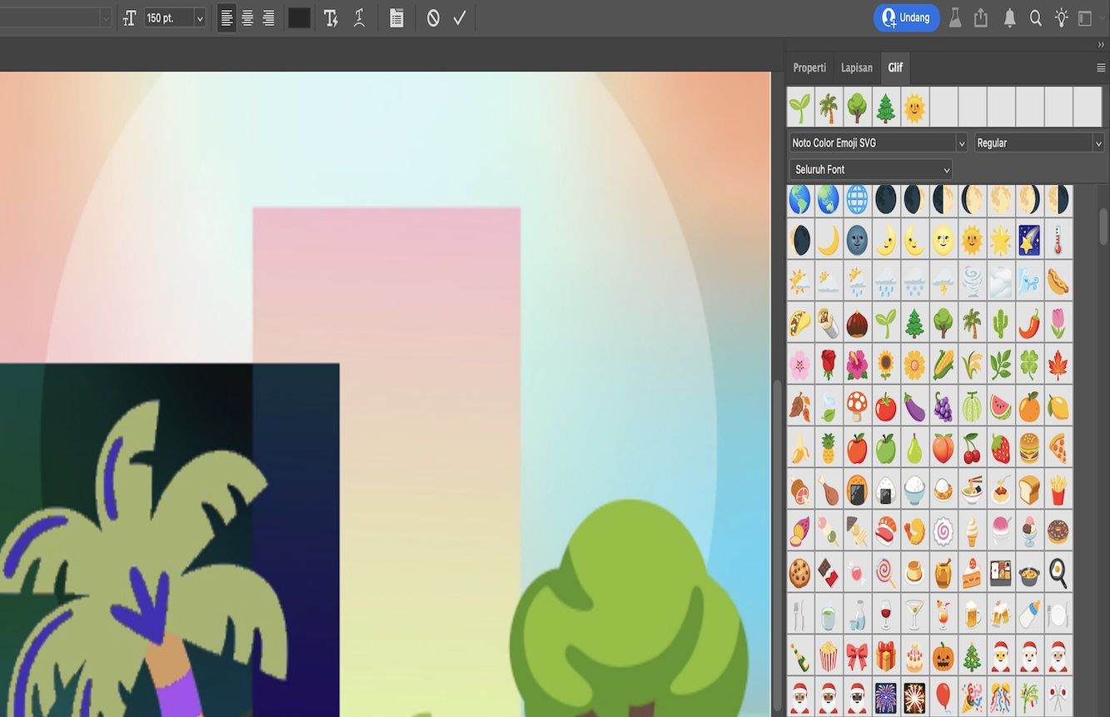Switch to the Lapisan tab

856,67
